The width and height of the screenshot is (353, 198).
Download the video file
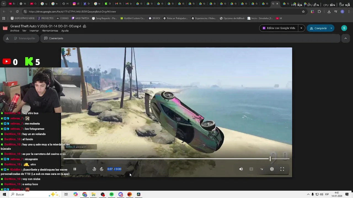[x=7, y=38]
